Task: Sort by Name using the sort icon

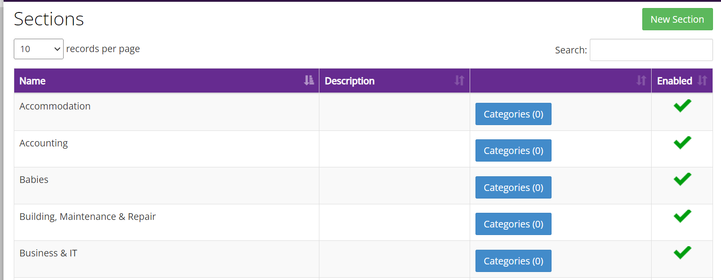Action: pyautogui.click(x=309, y=81)
